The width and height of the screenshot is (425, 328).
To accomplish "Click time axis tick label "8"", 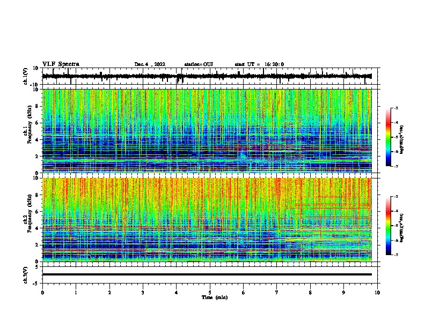I will coord(310,293).
